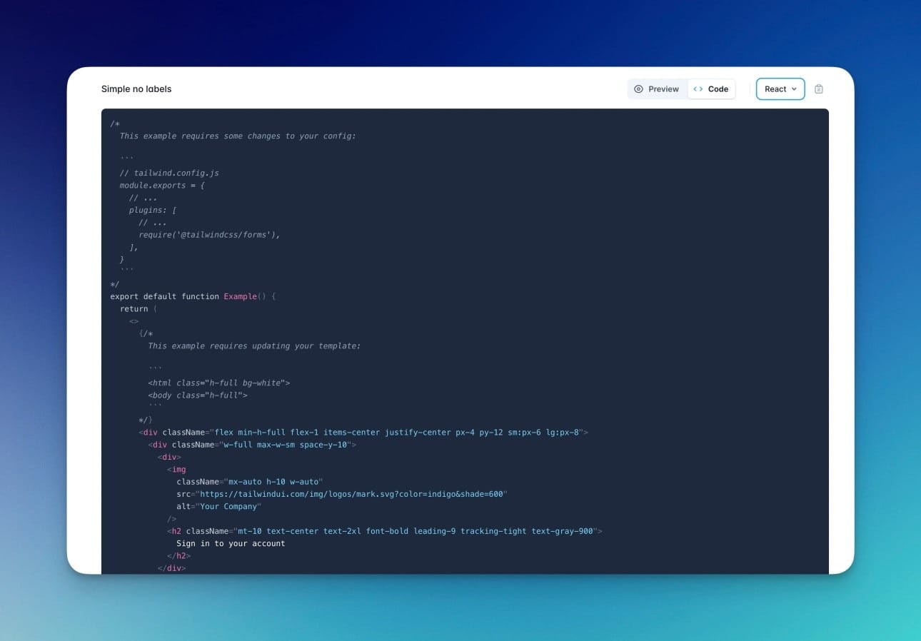Click the "Simple no labels" heading

(136, 89)
